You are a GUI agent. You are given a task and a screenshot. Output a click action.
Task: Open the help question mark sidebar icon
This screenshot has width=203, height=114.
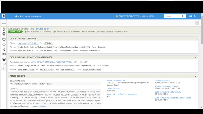[x=4, y=44]
